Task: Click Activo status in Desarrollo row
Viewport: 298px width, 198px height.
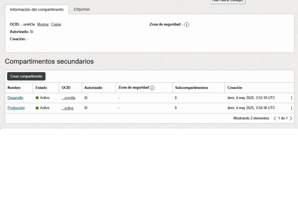Action: click(42, 98)
